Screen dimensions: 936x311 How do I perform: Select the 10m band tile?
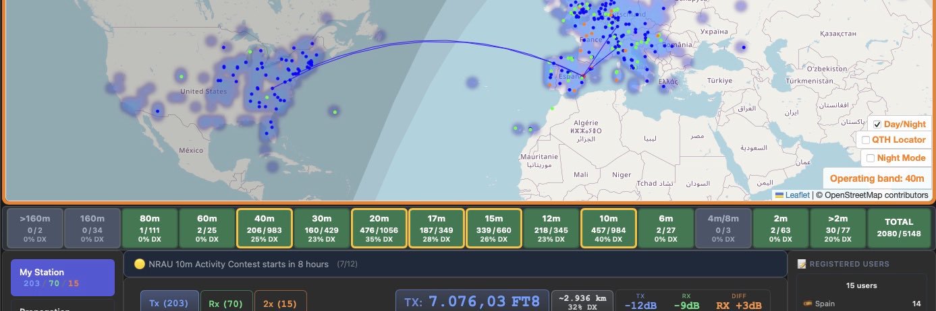point(608,229)
